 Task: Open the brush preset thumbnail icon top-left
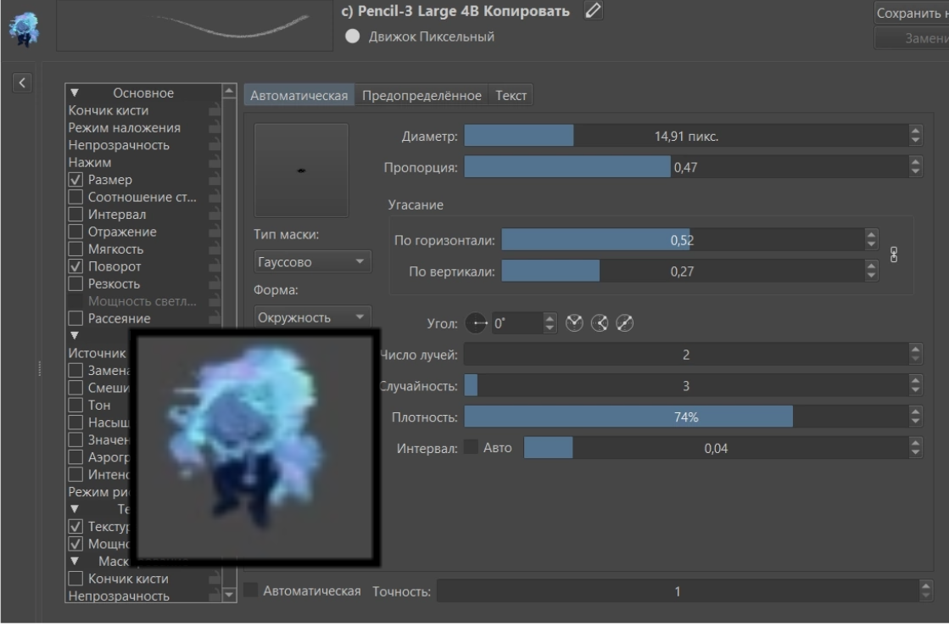point(25,28)
